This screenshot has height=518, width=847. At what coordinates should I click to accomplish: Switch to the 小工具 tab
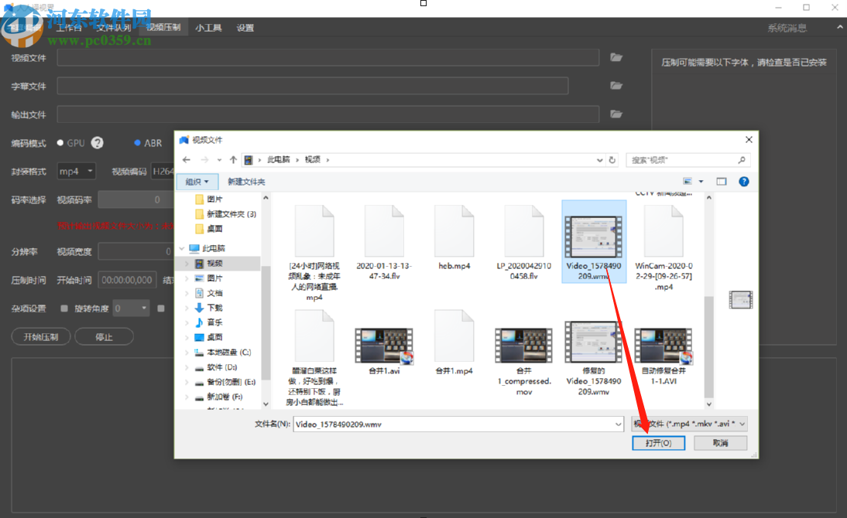pos(208,28)
